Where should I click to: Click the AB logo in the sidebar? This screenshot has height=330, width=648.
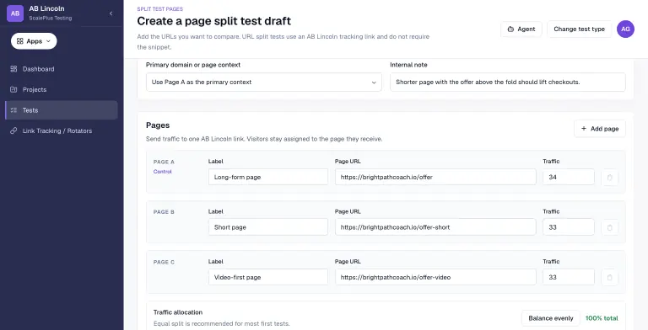pyautogui.click(x=15, y=13)
